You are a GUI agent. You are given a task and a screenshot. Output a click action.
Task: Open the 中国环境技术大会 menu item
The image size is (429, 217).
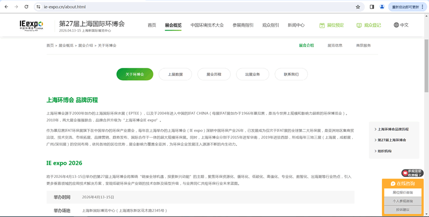pos(207,25)
